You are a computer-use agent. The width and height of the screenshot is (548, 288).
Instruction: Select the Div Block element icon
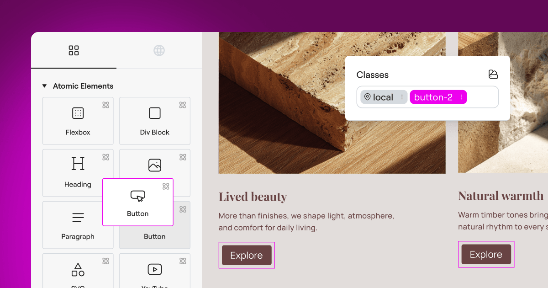pos(154,113)
